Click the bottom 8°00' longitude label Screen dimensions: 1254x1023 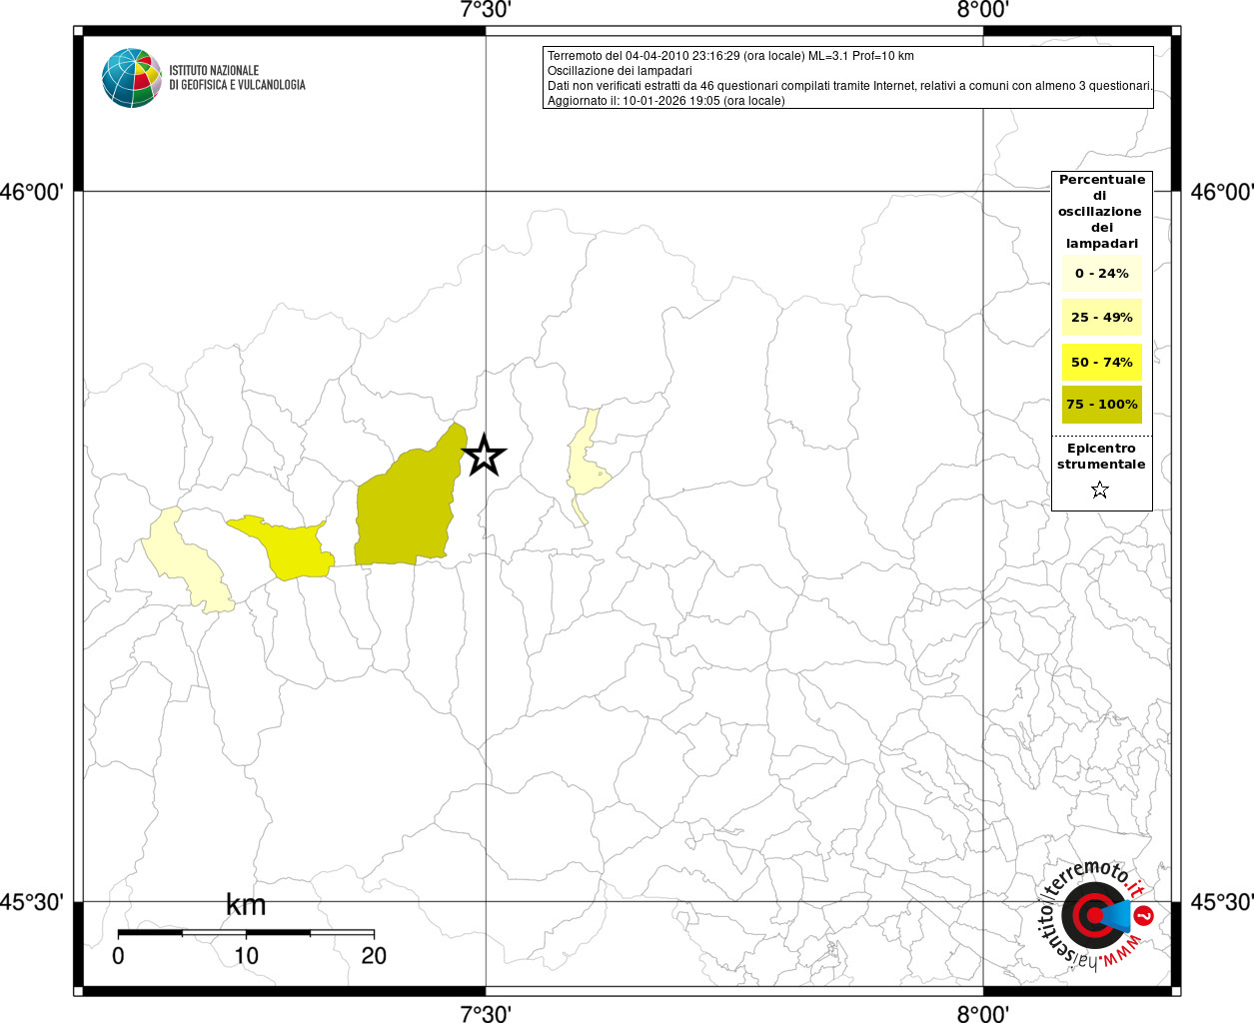[x=983, y=1013]
